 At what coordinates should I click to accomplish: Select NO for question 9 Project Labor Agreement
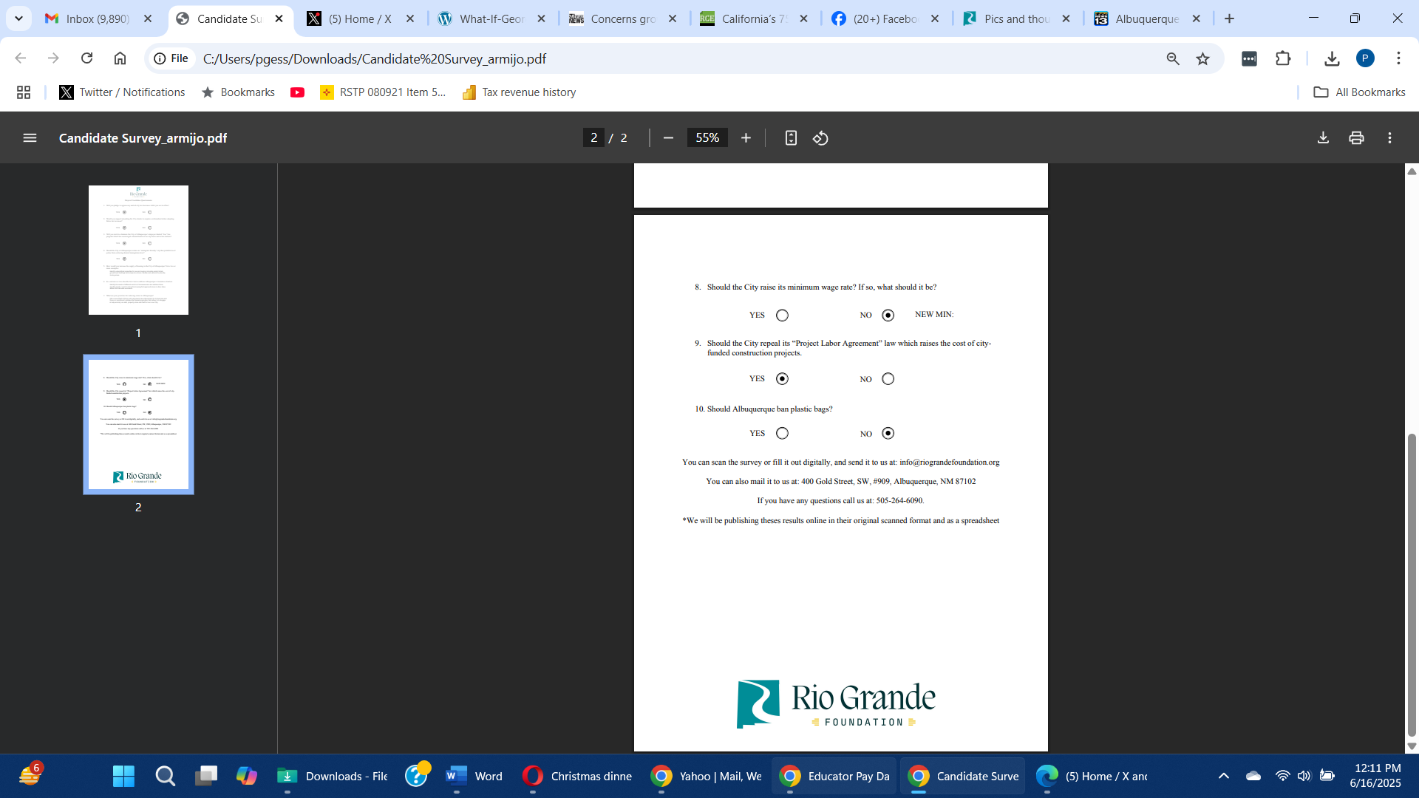[x=888, y=379]
